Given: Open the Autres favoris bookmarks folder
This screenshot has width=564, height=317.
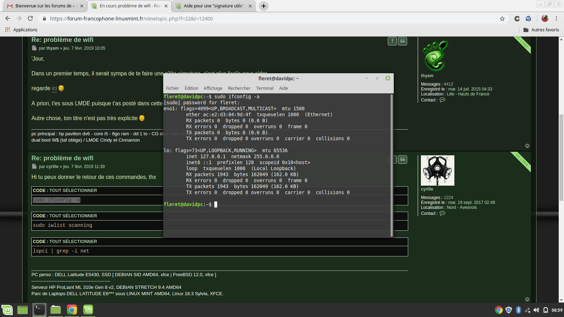Looking at the screenshot, I should 541,30.
